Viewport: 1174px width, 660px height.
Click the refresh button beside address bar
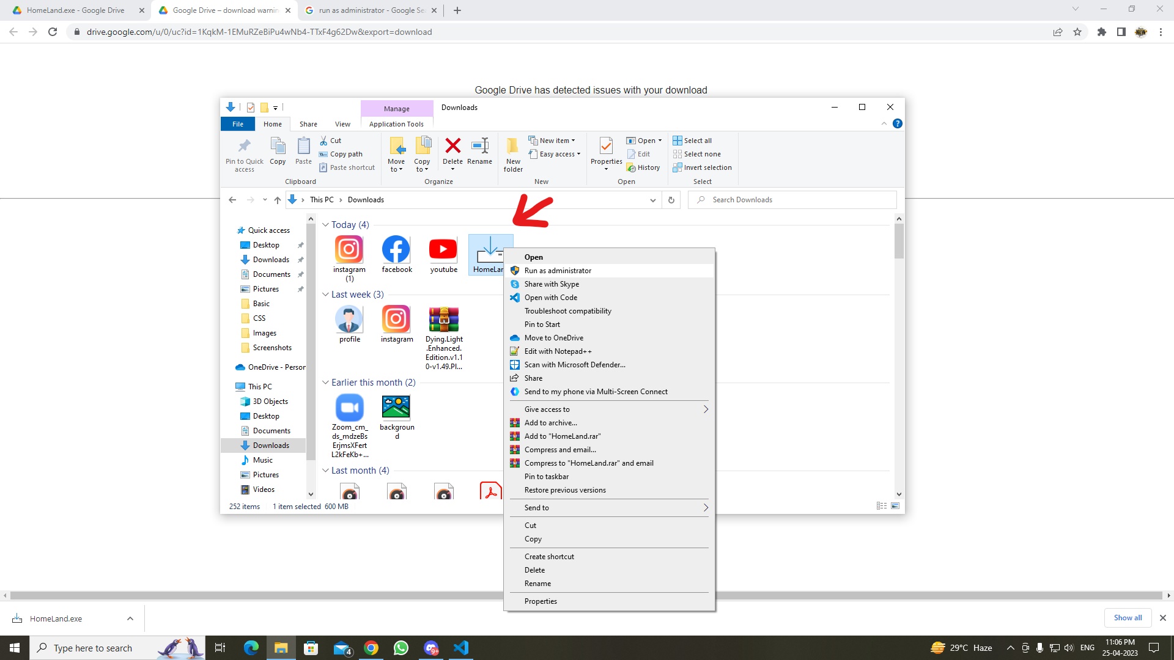tap(671, 200)
